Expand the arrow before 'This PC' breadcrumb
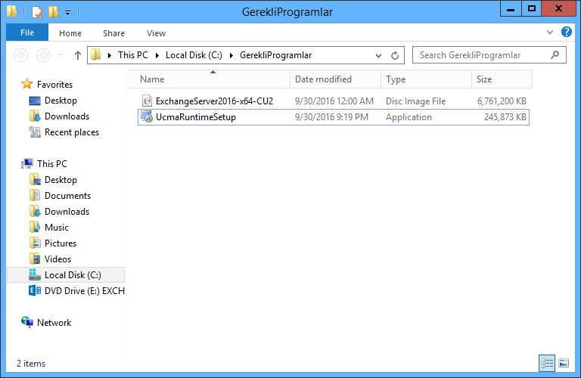 point(109,55)
